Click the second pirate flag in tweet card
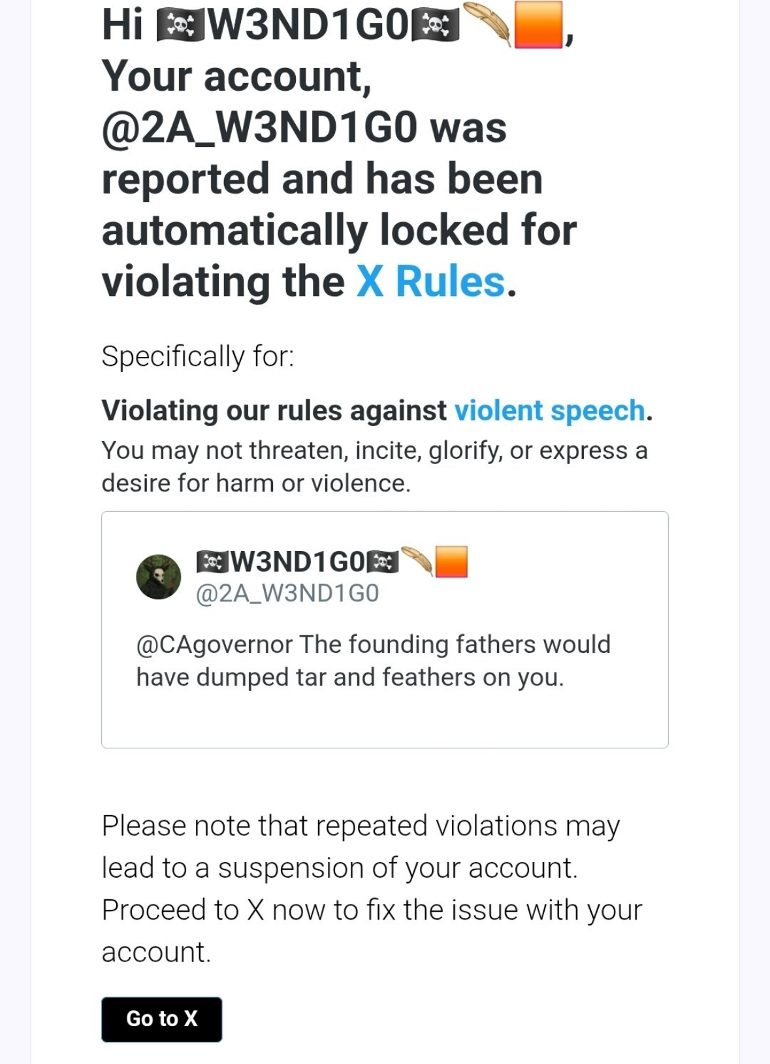 383,562
